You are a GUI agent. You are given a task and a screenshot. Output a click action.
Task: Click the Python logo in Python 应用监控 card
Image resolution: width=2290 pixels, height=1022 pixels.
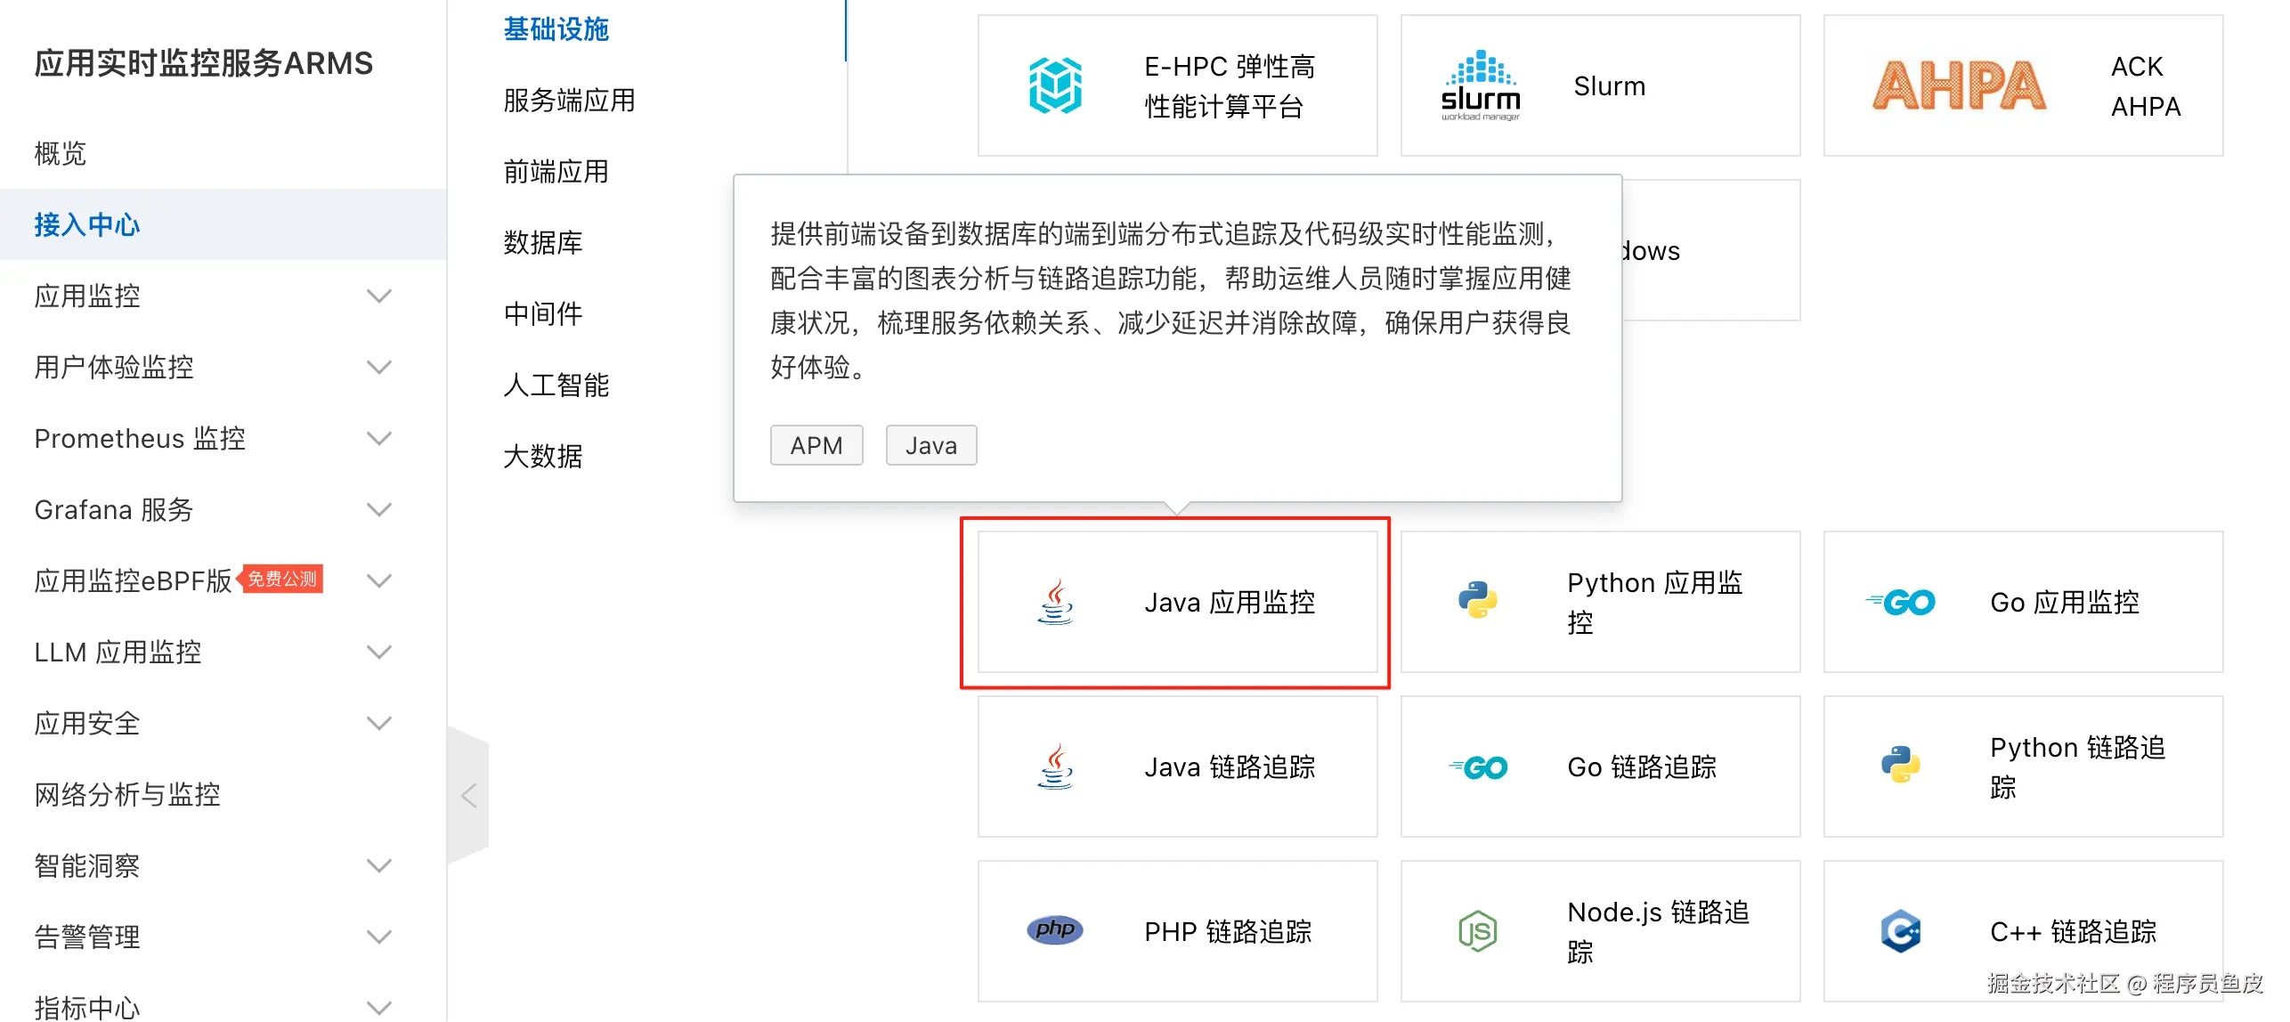tap(1477, 601)
